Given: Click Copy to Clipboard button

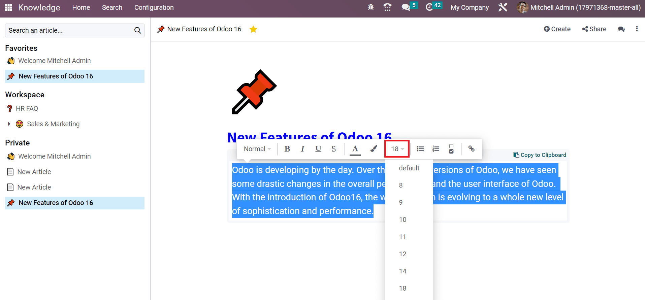Looking at the screenshot, I should coord(540,155).
